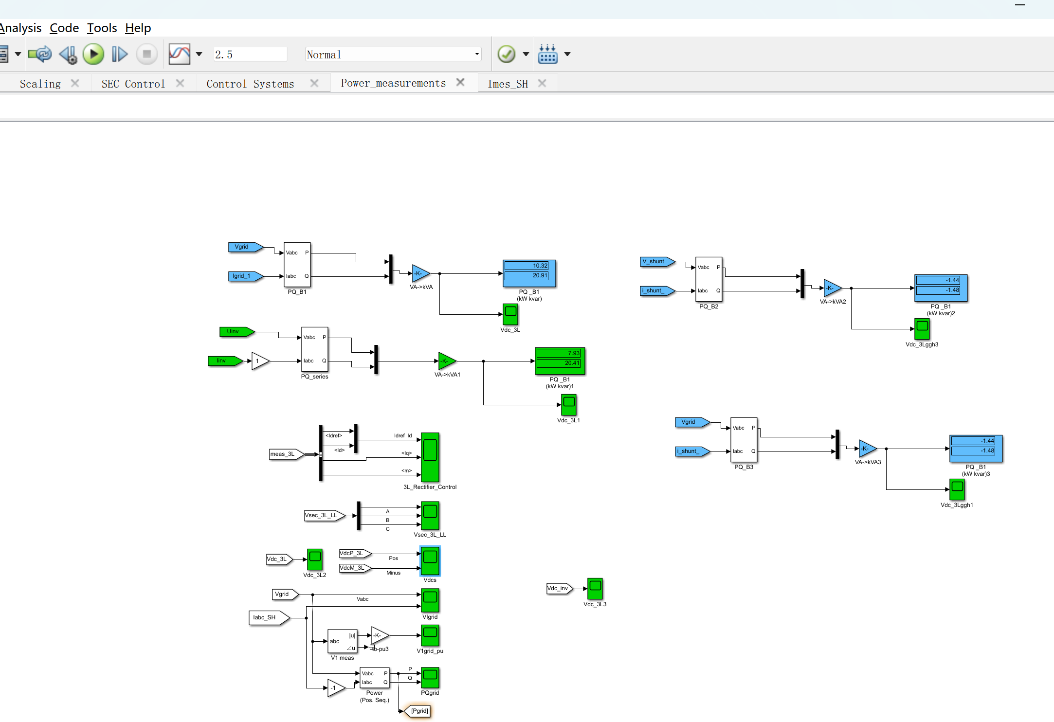
Task: Open the Tools menu
Action: [102, 28]
